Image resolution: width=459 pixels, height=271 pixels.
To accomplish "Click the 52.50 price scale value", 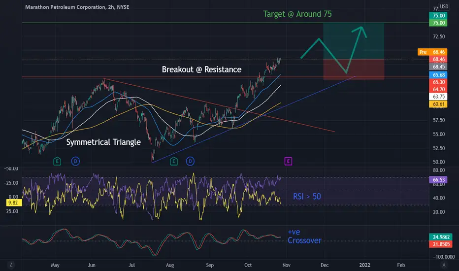I will (439, 148).
